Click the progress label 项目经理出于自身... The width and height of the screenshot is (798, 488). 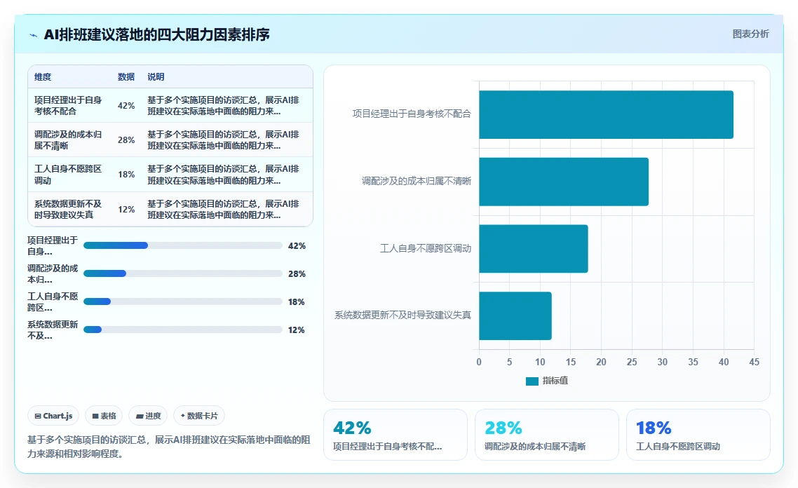pos(53,246)
